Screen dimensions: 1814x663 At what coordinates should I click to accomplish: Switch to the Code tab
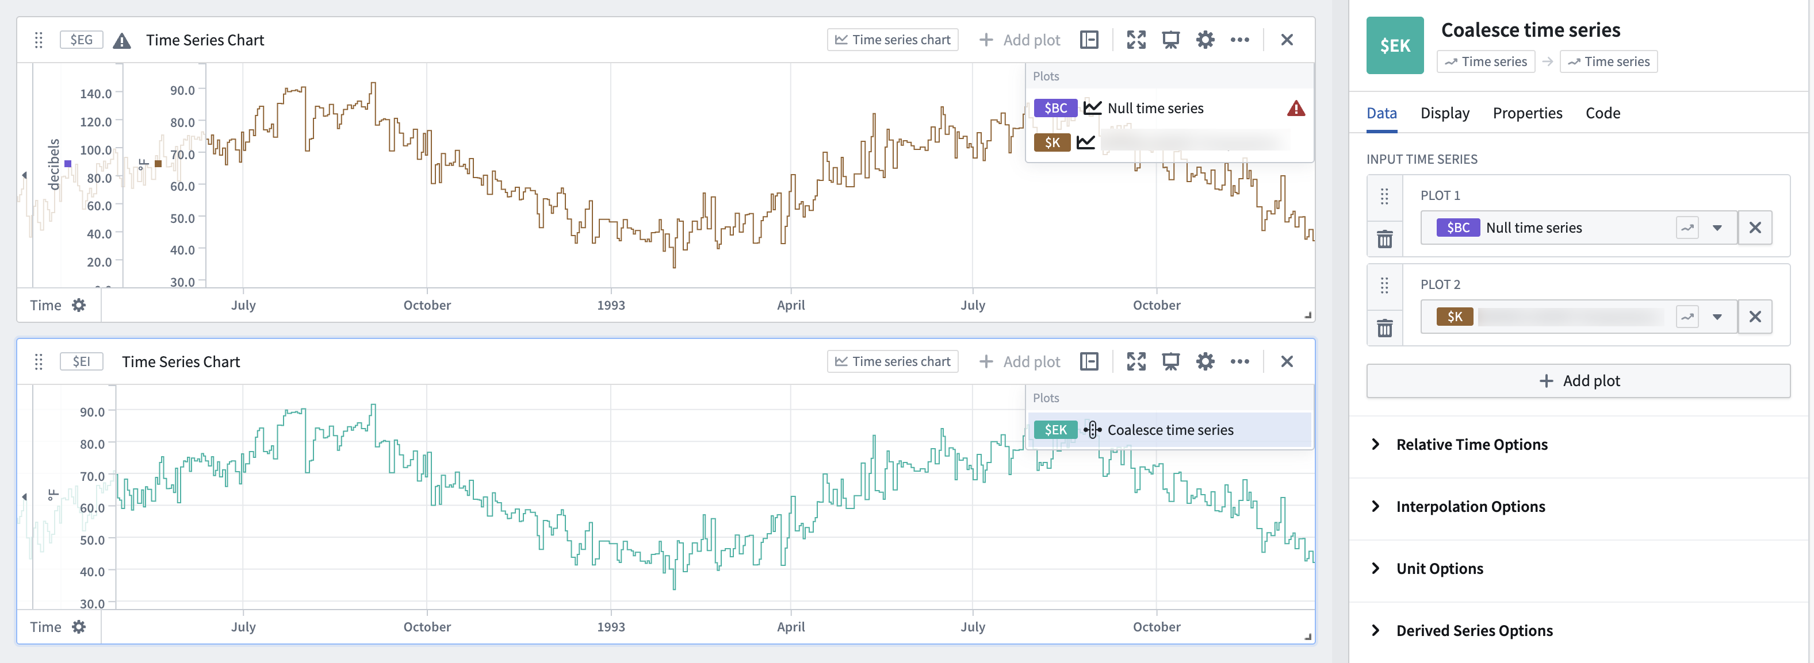(x=1602, y=113)
